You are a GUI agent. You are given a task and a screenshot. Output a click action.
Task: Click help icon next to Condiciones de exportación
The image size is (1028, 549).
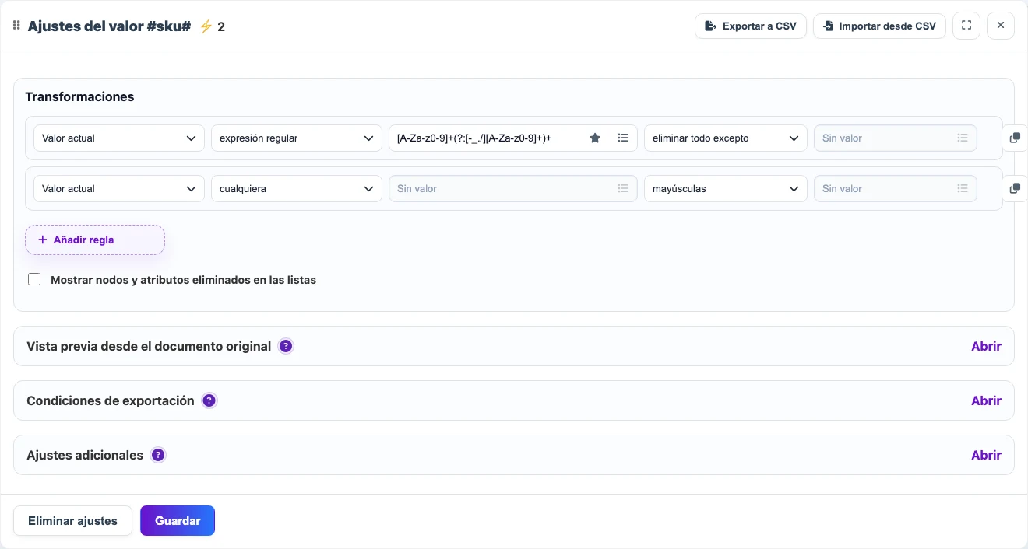tap(209, 400)
